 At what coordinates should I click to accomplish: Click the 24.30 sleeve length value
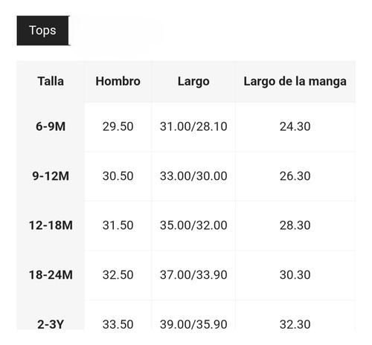coord(295,126)
